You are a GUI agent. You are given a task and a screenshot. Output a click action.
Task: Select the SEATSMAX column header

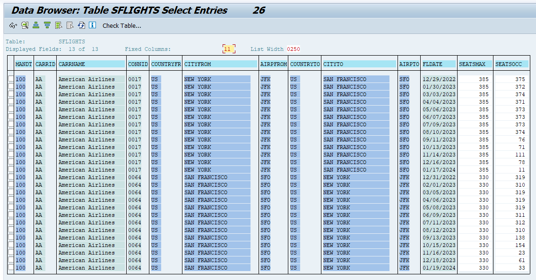475,64
